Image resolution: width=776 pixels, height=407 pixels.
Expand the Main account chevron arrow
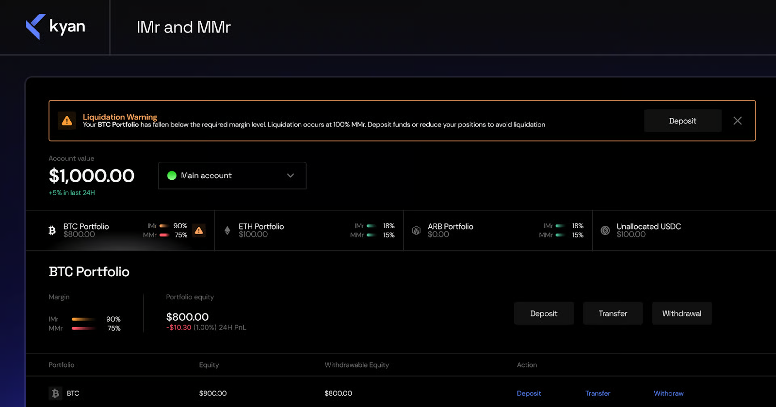(x=291, y=175)
